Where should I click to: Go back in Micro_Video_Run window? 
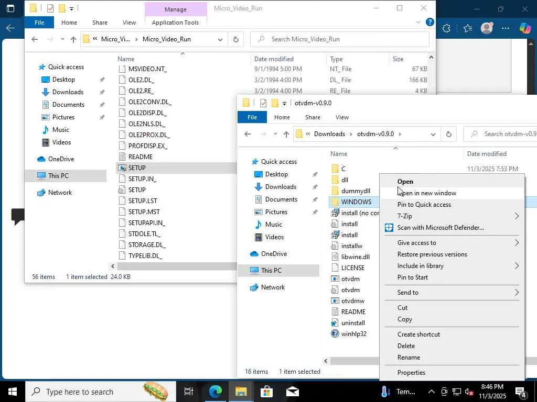pyautogui.click(x=35, y=39)
